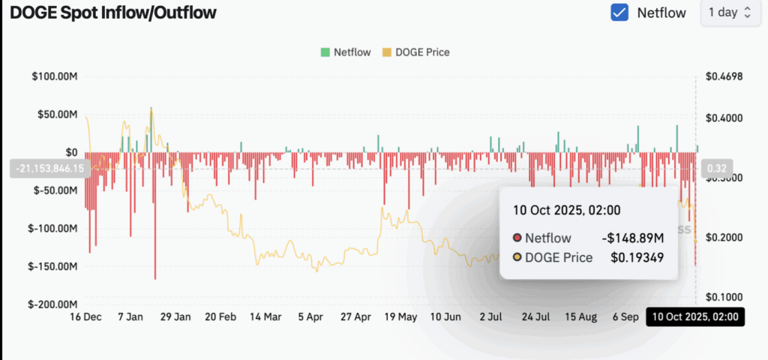Screen dimensions: 768x360
Task: Click the -21,153,846.15 axis value label
Action: coord(49,169)
